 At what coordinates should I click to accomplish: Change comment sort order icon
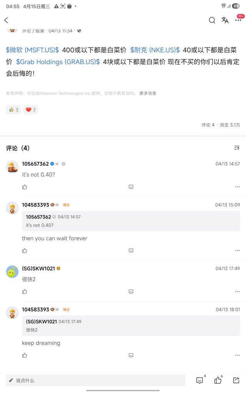(237, 148)
